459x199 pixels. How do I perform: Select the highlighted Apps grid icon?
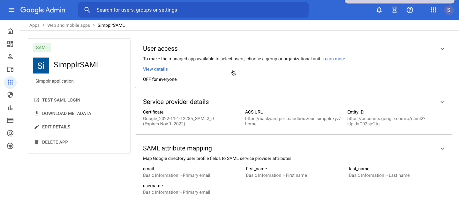(10, 82)
